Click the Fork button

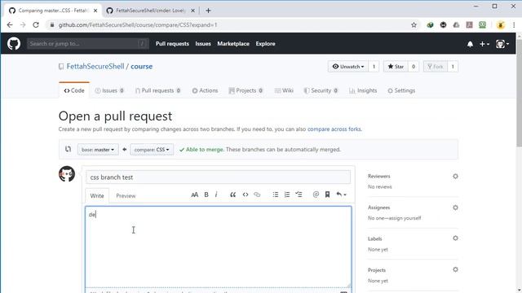point(436,67)
